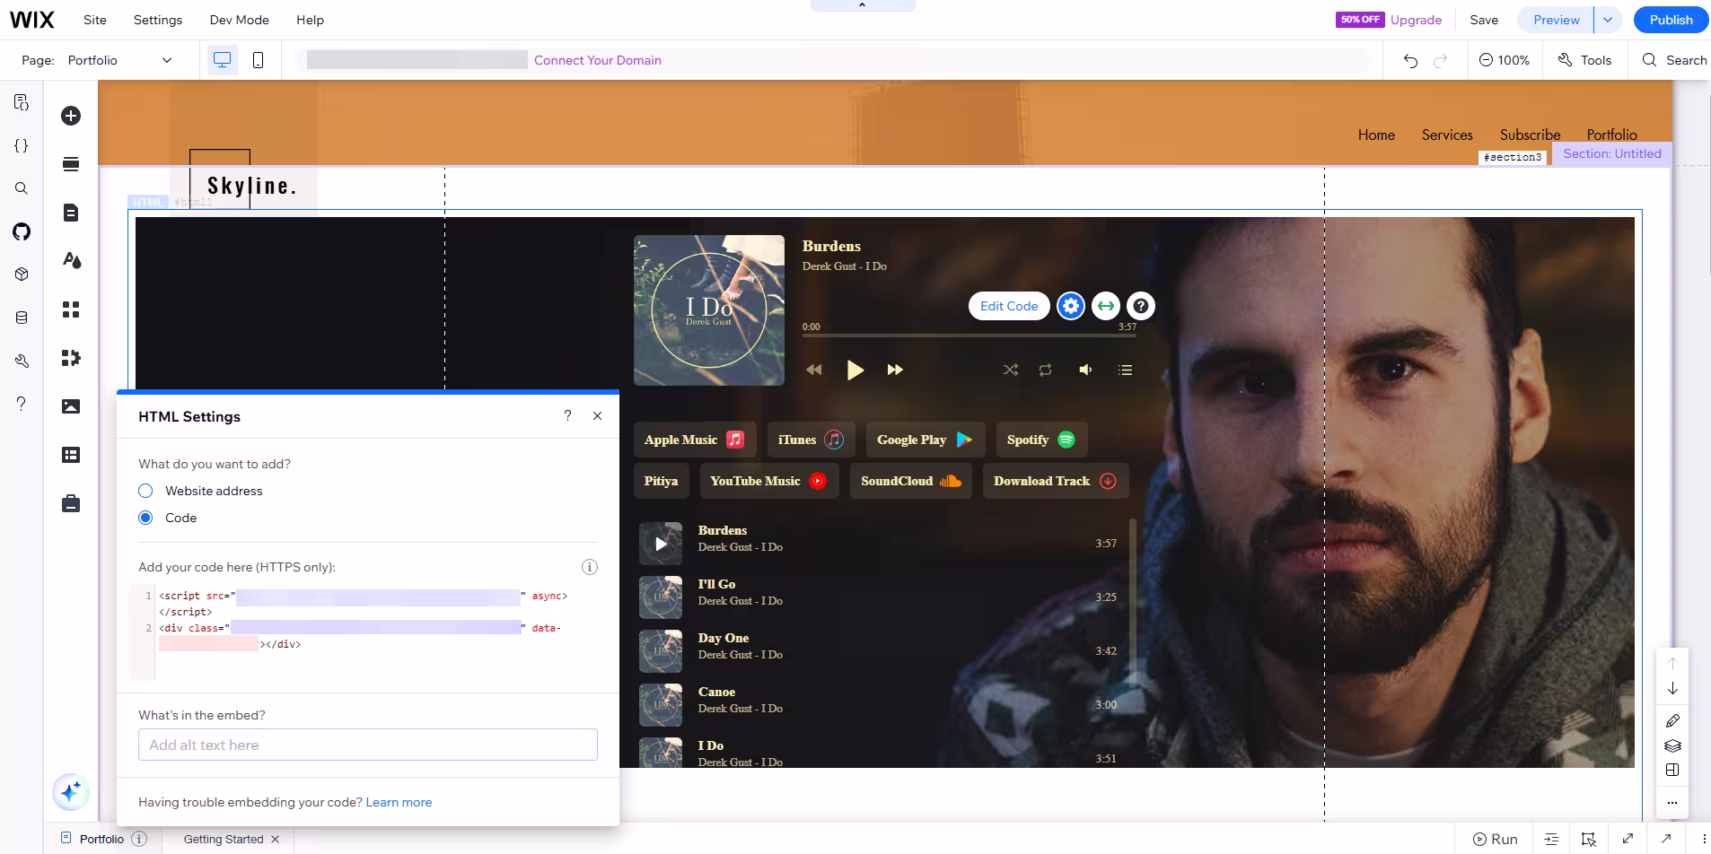Open the embed settings gear icon
Image resolution: width=1711 pixels, height=854 pixels.
pos(1070,306)
